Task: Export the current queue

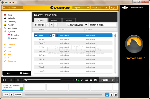Action: (18, 95)
